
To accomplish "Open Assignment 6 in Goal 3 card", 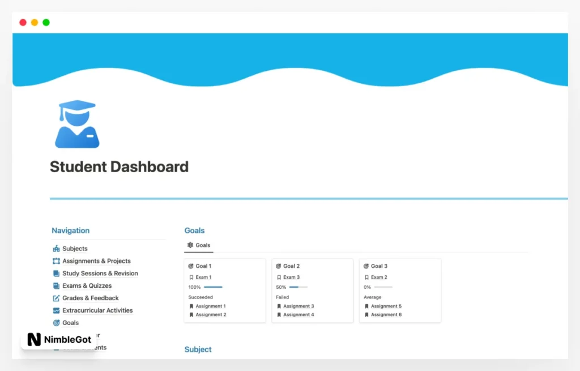I will [x=386, y=315].
